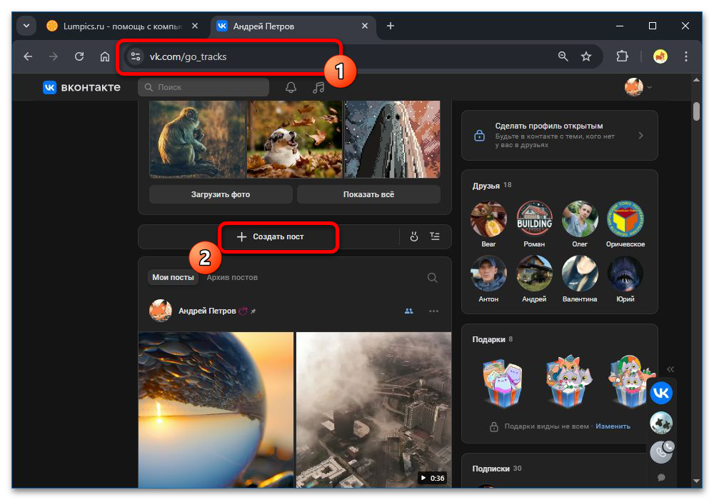Open the Chrome three-dot menu
Image resolution: width=714 pixels, height=500 pixels.
click(x=685, y=56)
